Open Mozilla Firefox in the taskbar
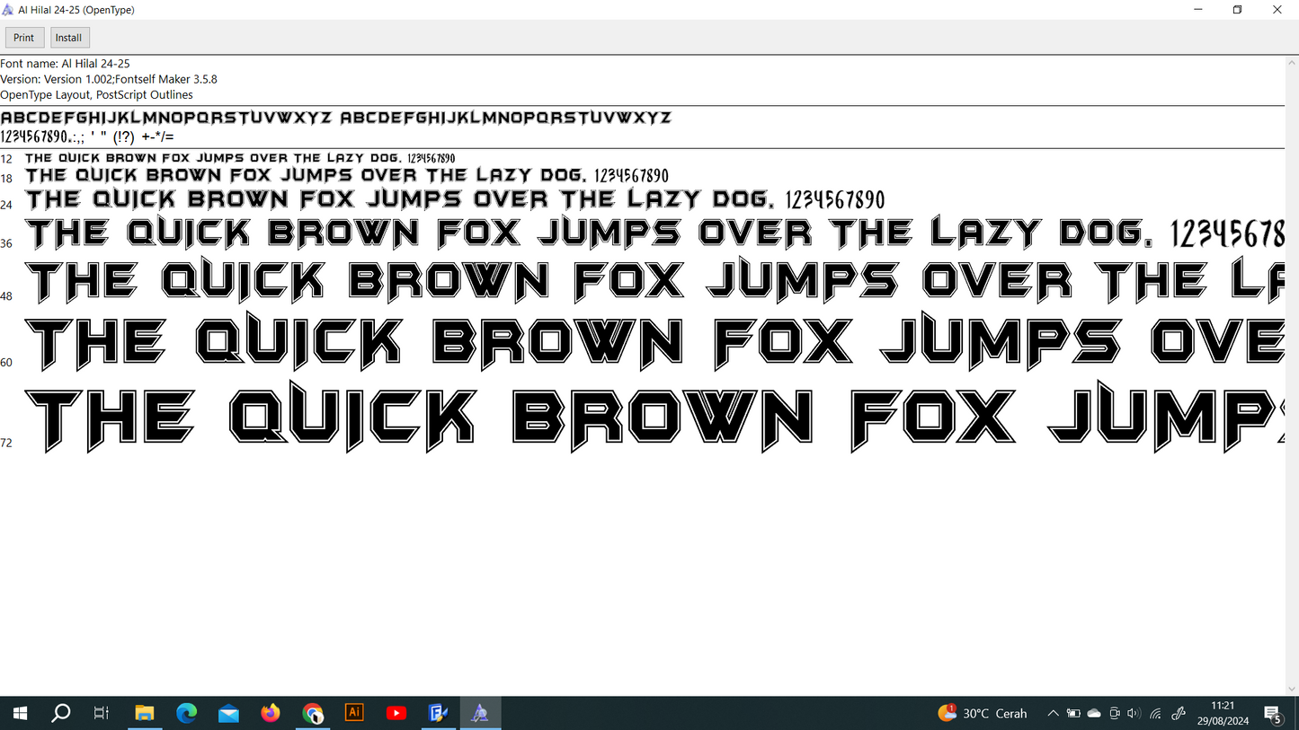 tap(271, 713)
